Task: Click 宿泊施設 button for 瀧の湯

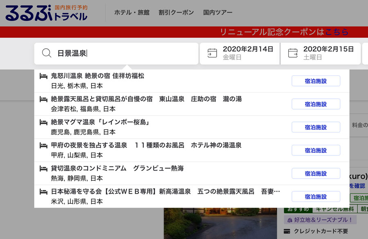Action: click(316, 104)
